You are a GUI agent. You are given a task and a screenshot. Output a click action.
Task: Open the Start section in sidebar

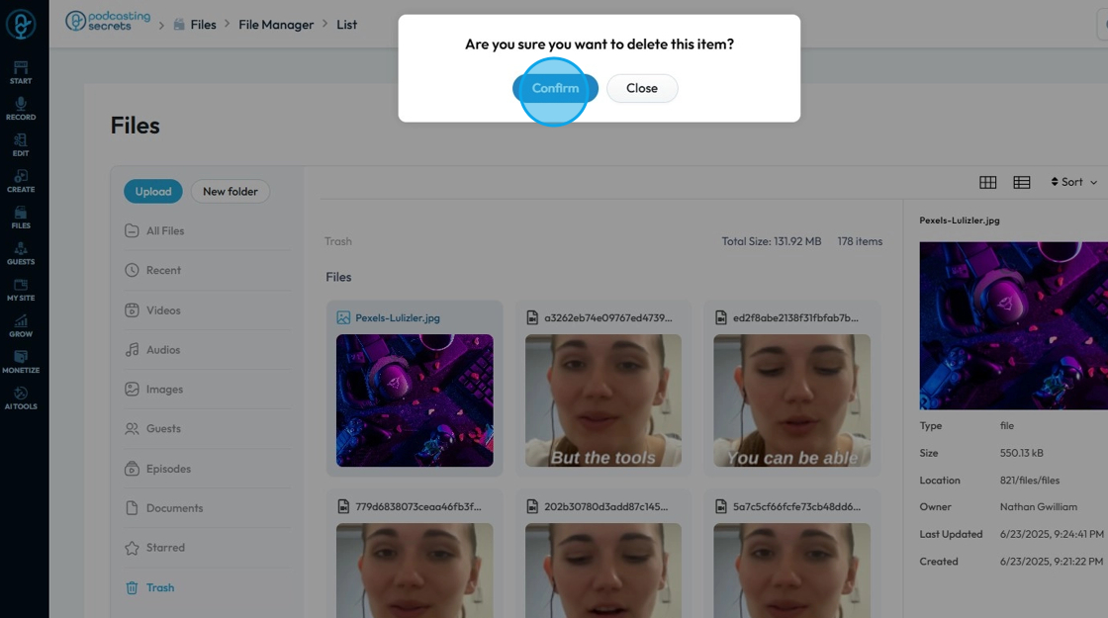[21, 73]
